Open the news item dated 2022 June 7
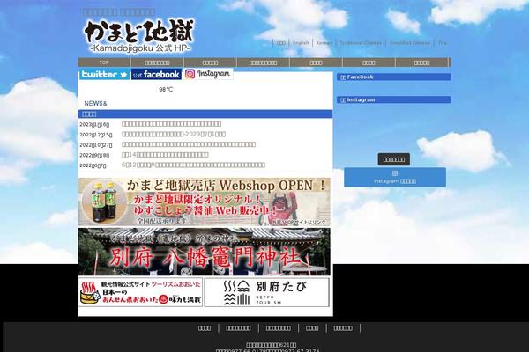This screenshot has height=352, width=529. tap(193, 165)
